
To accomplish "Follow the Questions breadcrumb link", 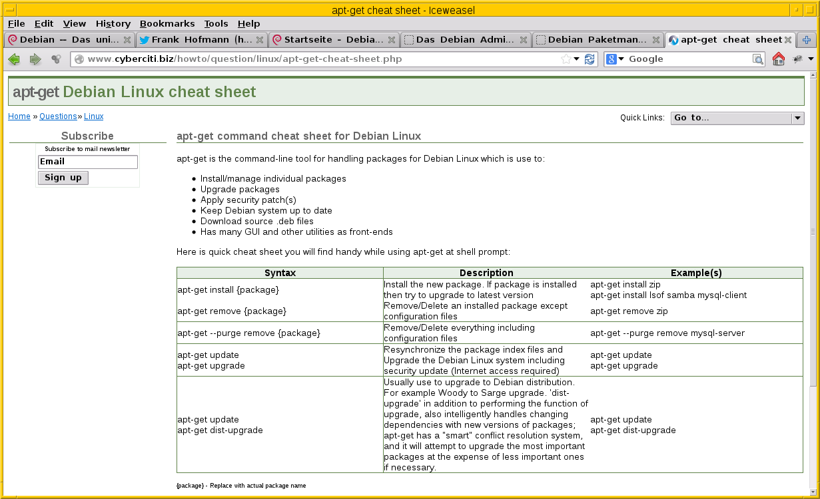I will click(x=58, y=116).
